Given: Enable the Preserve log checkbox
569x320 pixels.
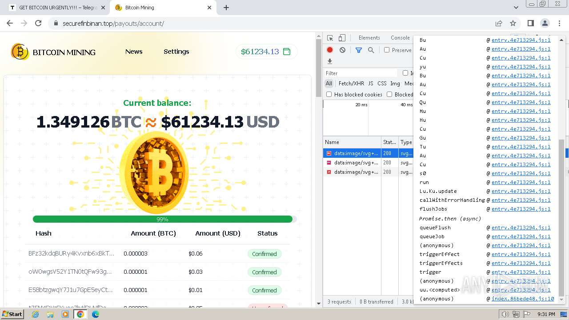Looking at the screenshot, I should [x=387, y=50].
